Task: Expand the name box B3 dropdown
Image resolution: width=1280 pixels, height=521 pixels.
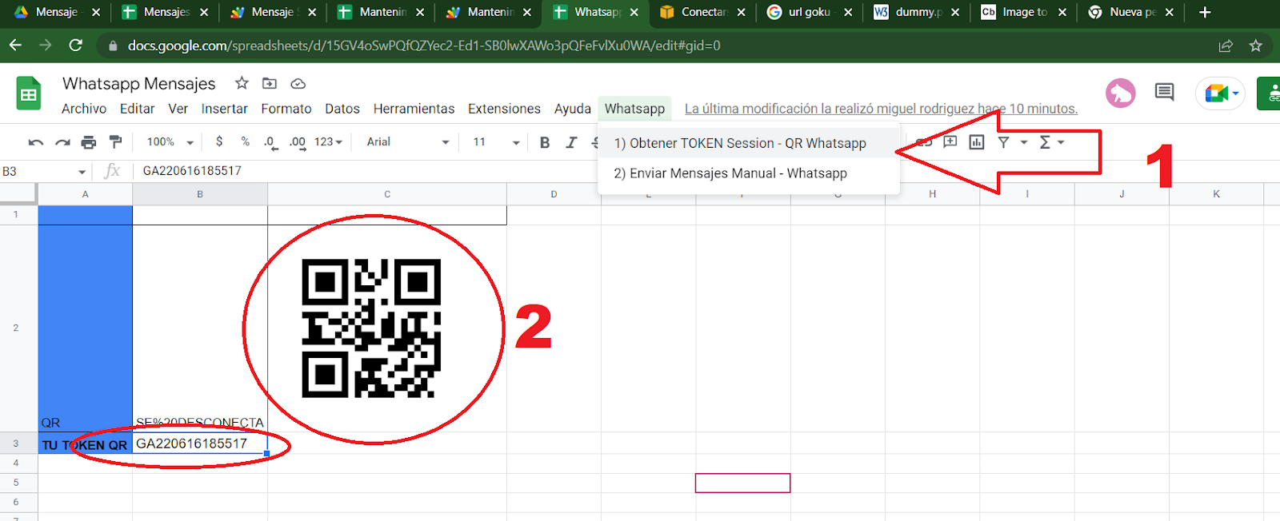Action: pos(82,172)
